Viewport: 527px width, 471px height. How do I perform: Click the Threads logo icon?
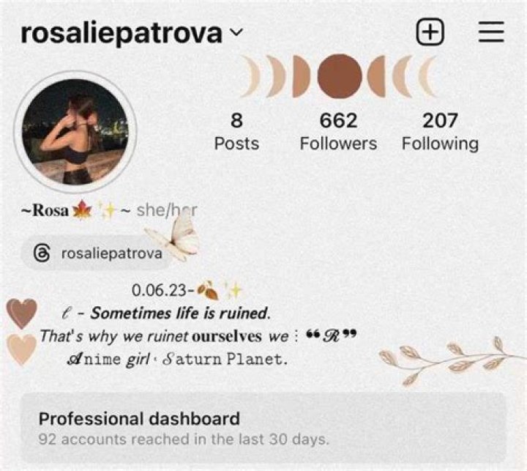(42, 253)
